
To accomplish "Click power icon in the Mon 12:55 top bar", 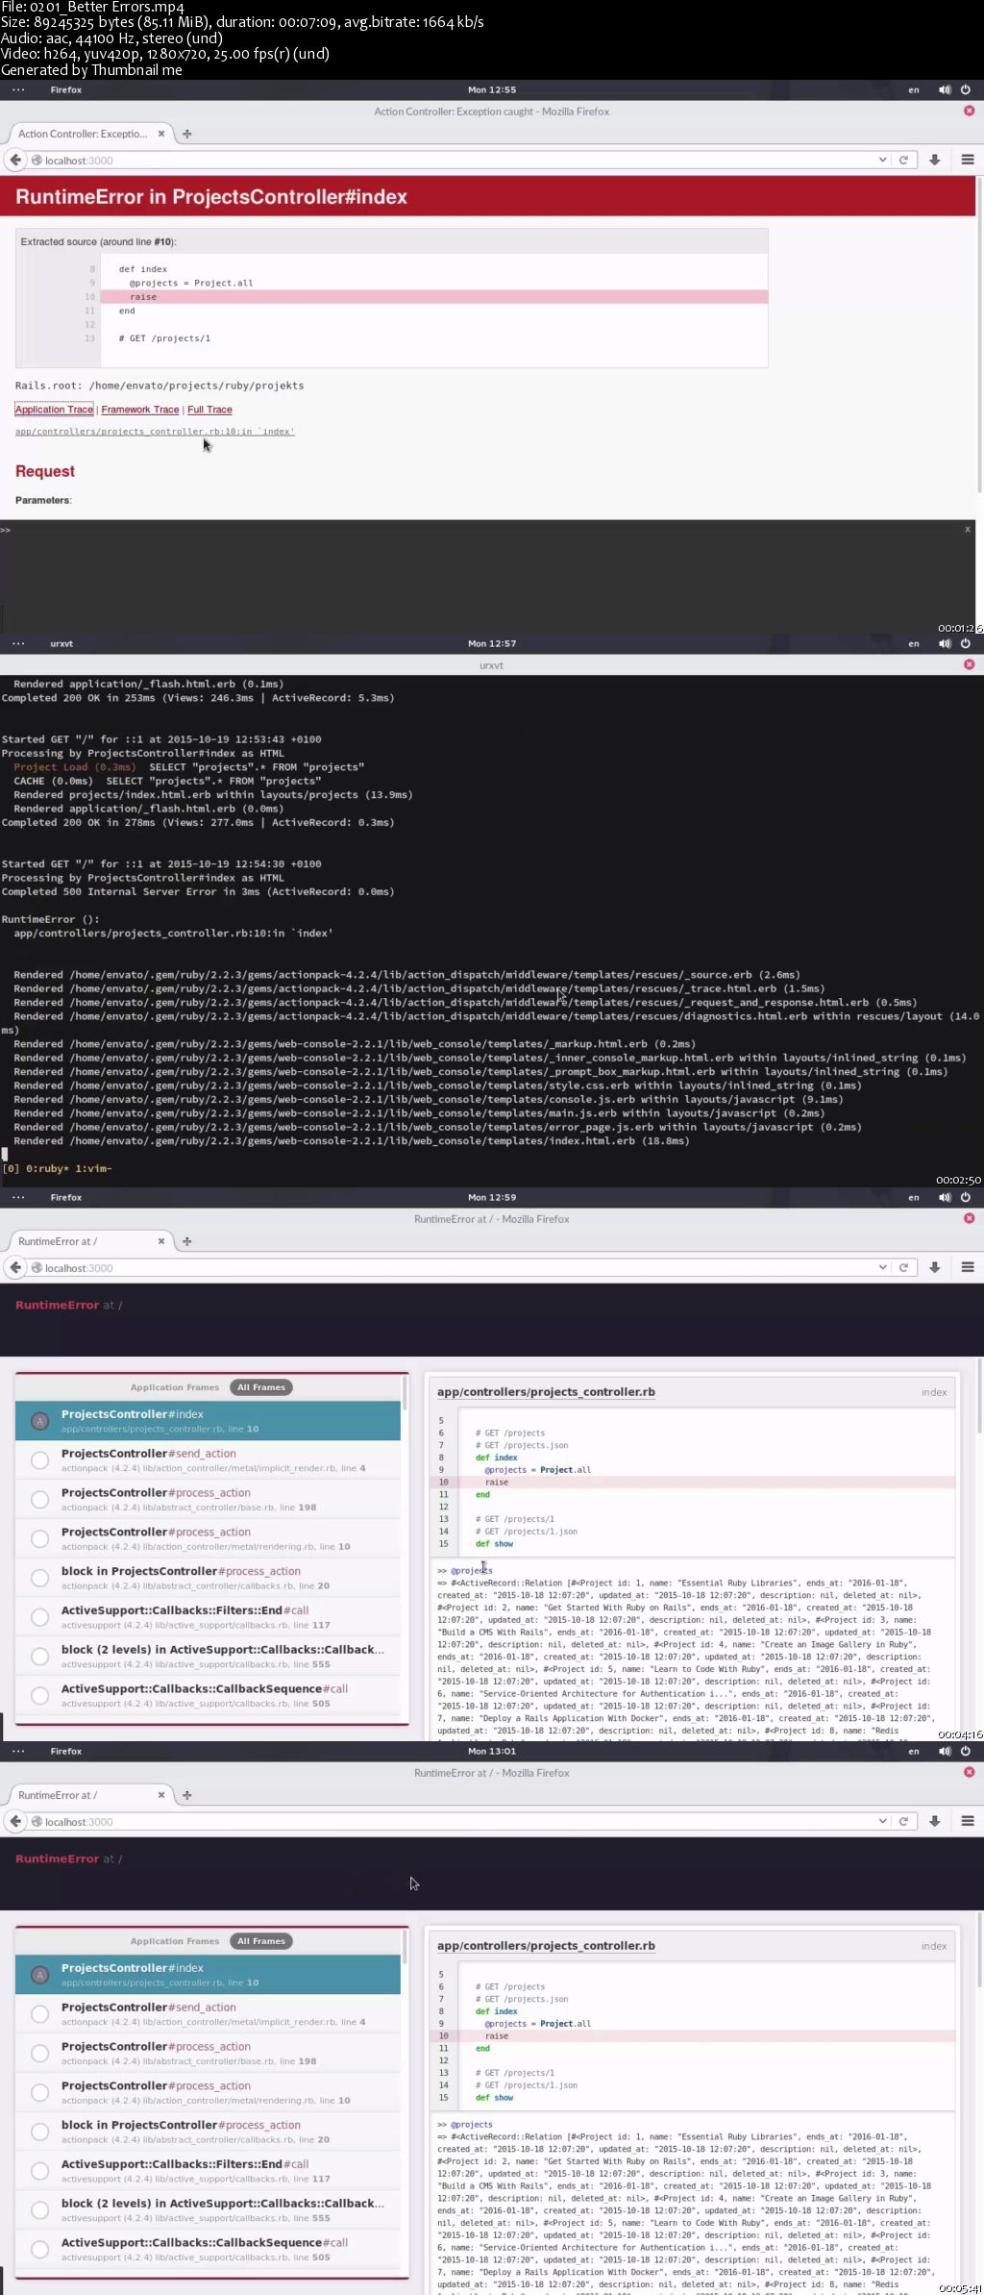I will tap(966, 89).
